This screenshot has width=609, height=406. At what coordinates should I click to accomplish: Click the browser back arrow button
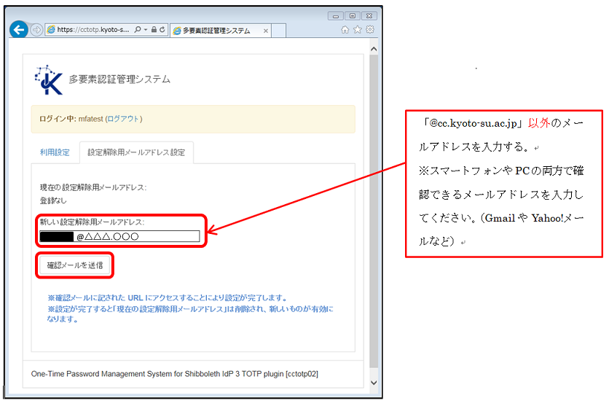click(x=19, y=30)
